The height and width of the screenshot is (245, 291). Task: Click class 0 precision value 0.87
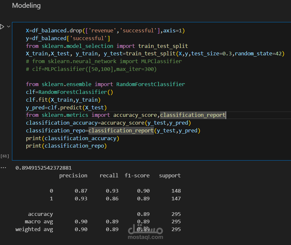[81, 191]
